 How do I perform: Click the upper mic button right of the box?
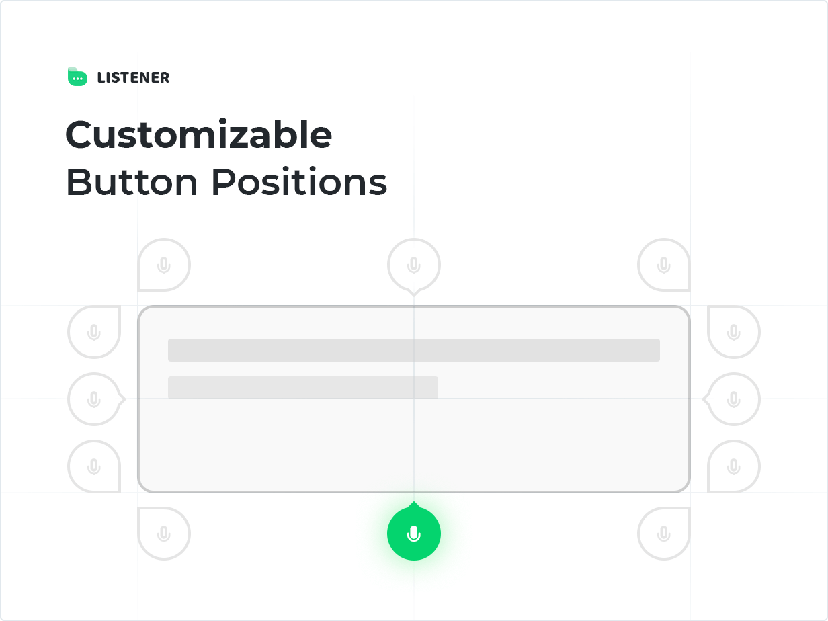[734, 332]
